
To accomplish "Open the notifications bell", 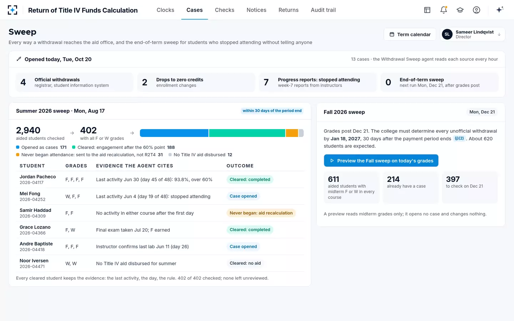I will (444, 10).
